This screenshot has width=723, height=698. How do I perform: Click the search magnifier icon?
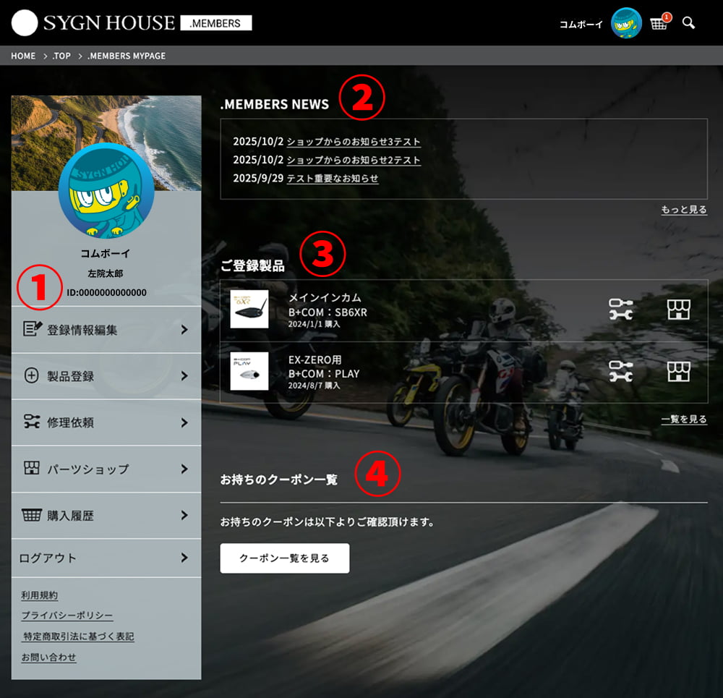point(688,23)
